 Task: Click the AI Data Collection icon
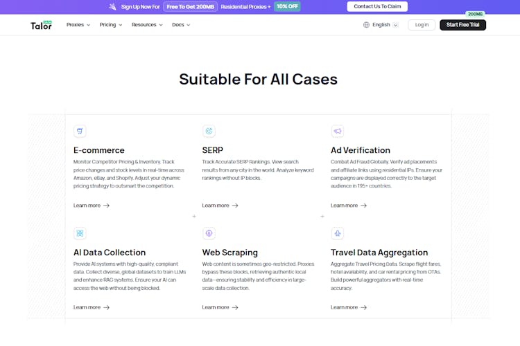(80, 233)
